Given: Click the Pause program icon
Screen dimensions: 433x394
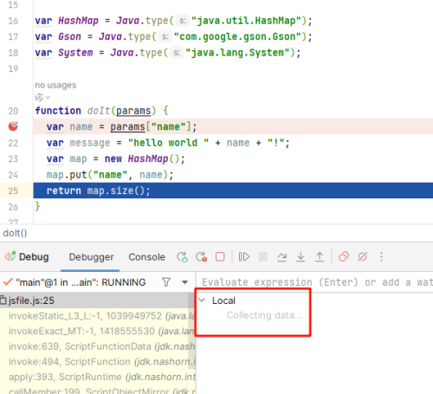Looking at the screenshot, I should pyautogui.click(x=263, y=256).
